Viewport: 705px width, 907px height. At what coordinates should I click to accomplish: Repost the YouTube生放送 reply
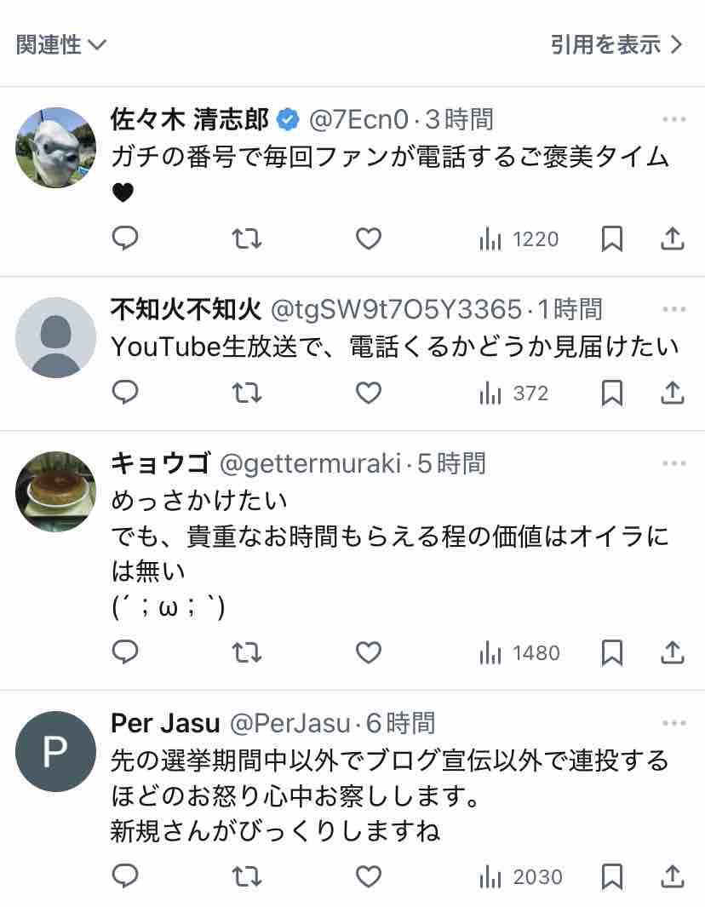[x=247, y=393]
